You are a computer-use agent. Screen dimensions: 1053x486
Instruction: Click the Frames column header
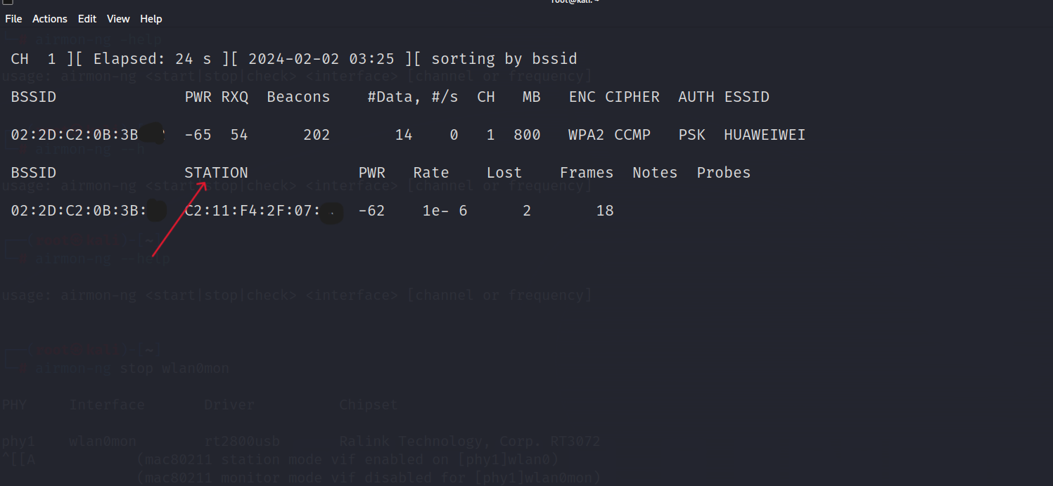[x=587, y=173]
